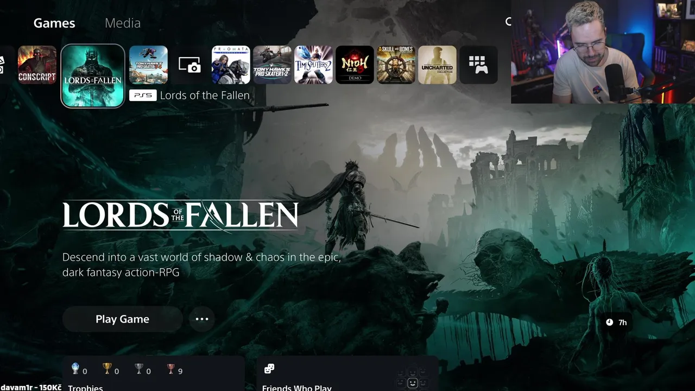Open the three-dot options menu

pyautogui.click(x=202, y=319)
